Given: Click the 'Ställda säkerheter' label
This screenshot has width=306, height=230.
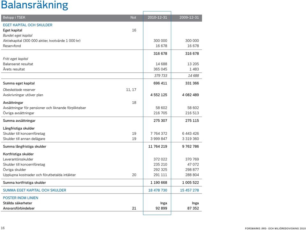Looking at the screenshot, I should [x=17, y=203].
